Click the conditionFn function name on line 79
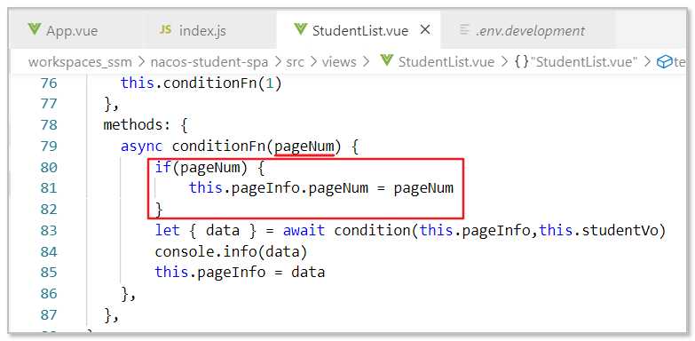Viewport: 695px width, 341px height. (x=219, y=146)
